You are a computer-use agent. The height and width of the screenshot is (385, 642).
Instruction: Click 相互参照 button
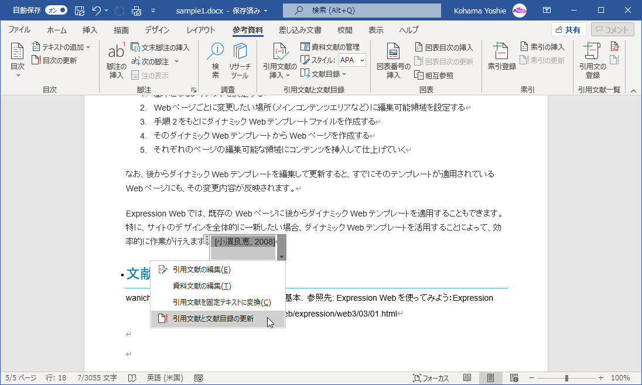[434, 75]
